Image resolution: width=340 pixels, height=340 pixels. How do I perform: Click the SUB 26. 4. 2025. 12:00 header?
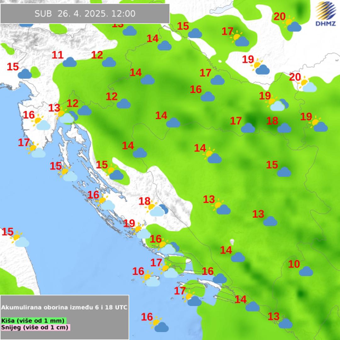pos(85,14)
